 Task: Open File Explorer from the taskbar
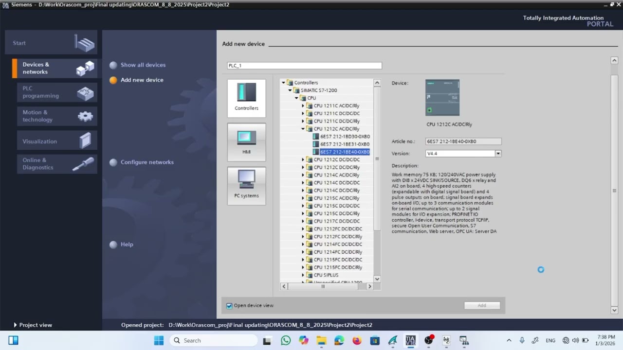321,340
